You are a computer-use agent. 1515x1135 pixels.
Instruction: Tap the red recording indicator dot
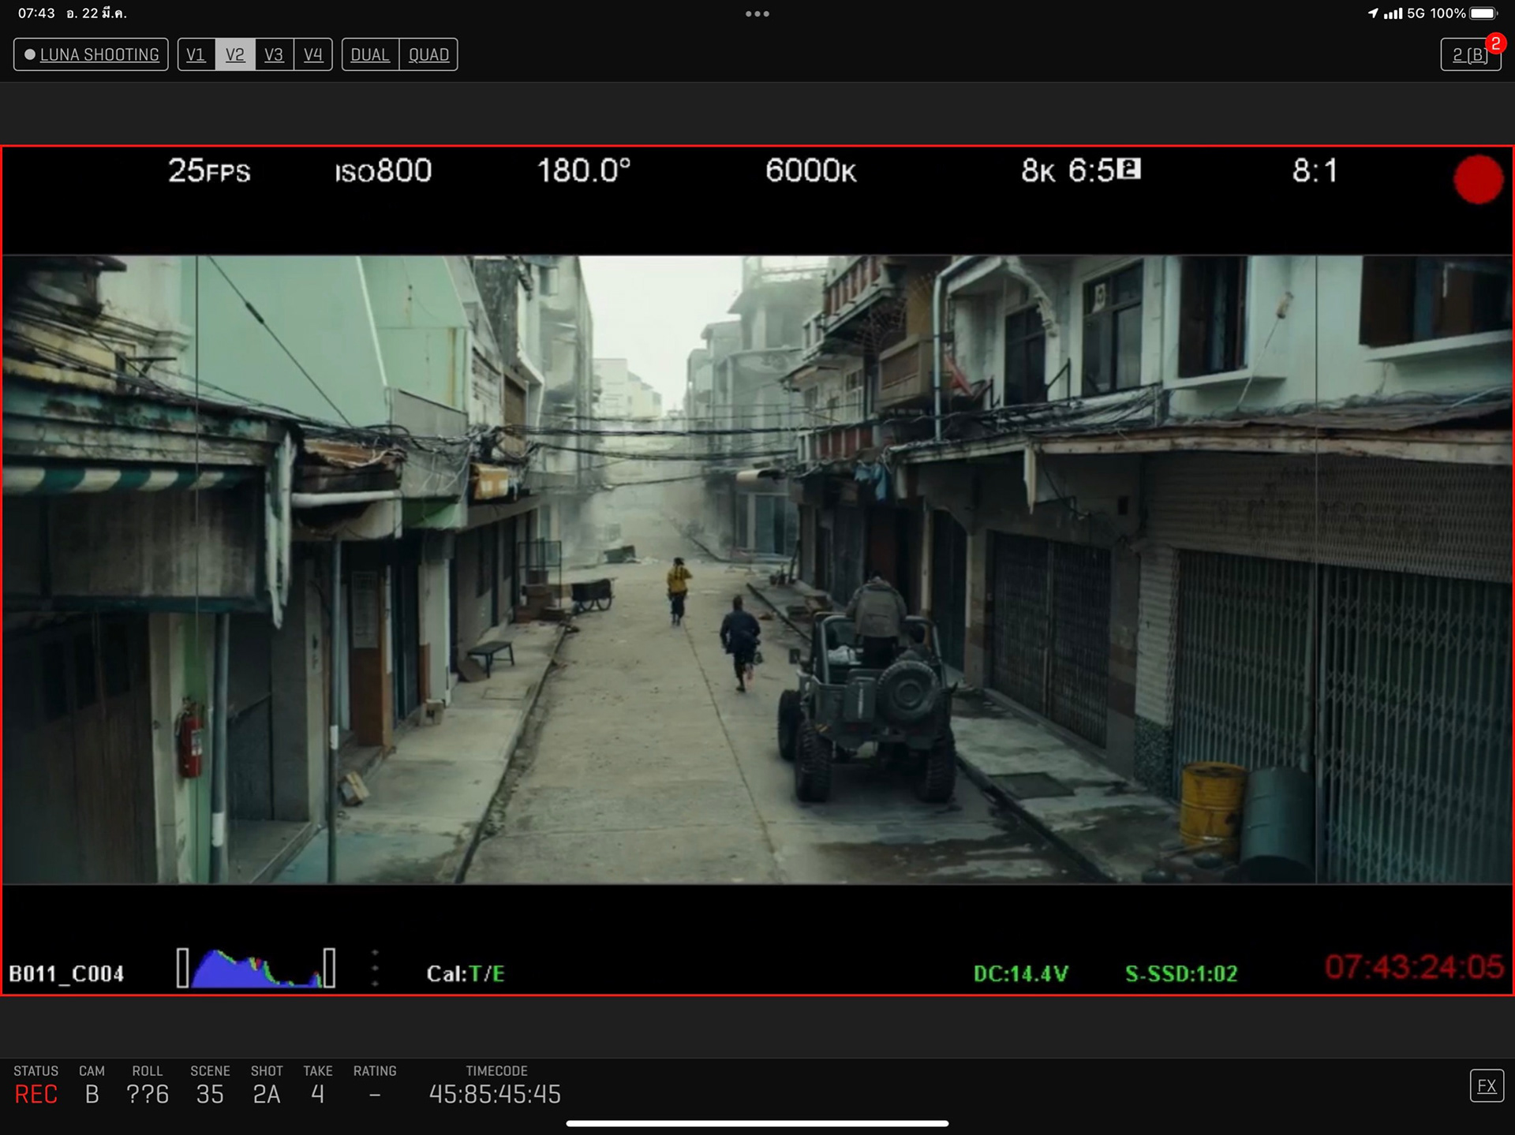click(1478, 179)
